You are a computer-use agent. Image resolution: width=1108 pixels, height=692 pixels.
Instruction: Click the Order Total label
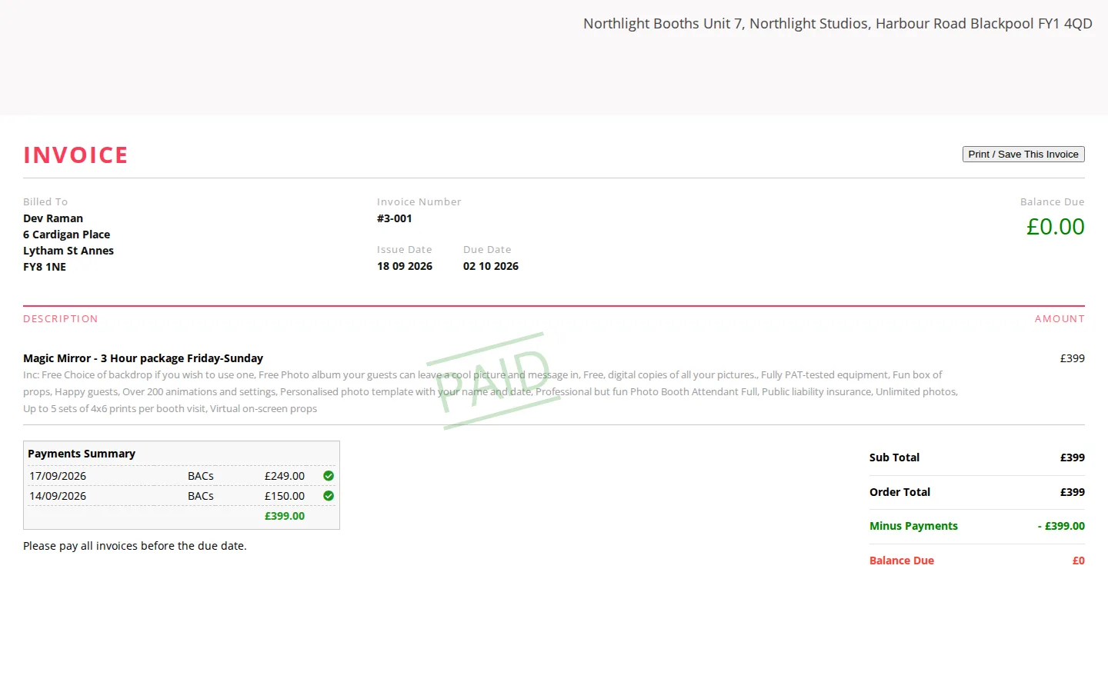pyautogui.click(x=899, y=492)
